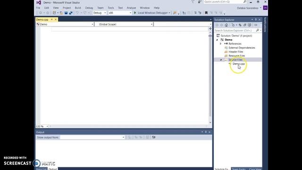Save Demo.cpp with the Save icon
302x170 pixels.
[66, 13]
